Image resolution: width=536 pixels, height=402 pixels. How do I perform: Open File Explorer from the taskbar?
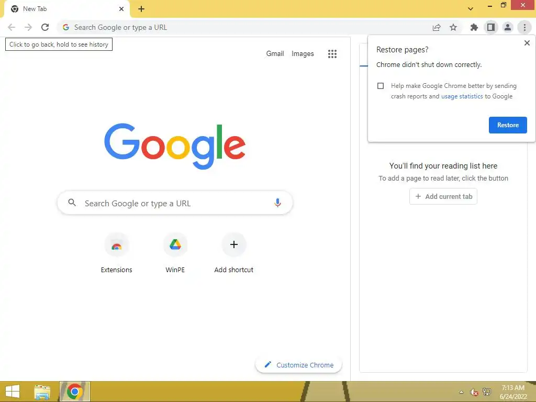click(x=42, y=392)
